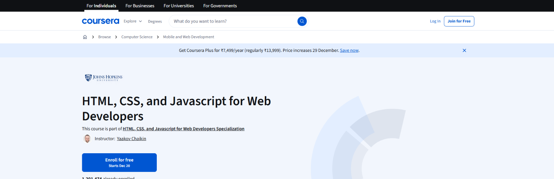The height and width of the screenshot is (179, 554).
Task: Click the Log In link
Action: pyautogui.click(x=435, y=21)
